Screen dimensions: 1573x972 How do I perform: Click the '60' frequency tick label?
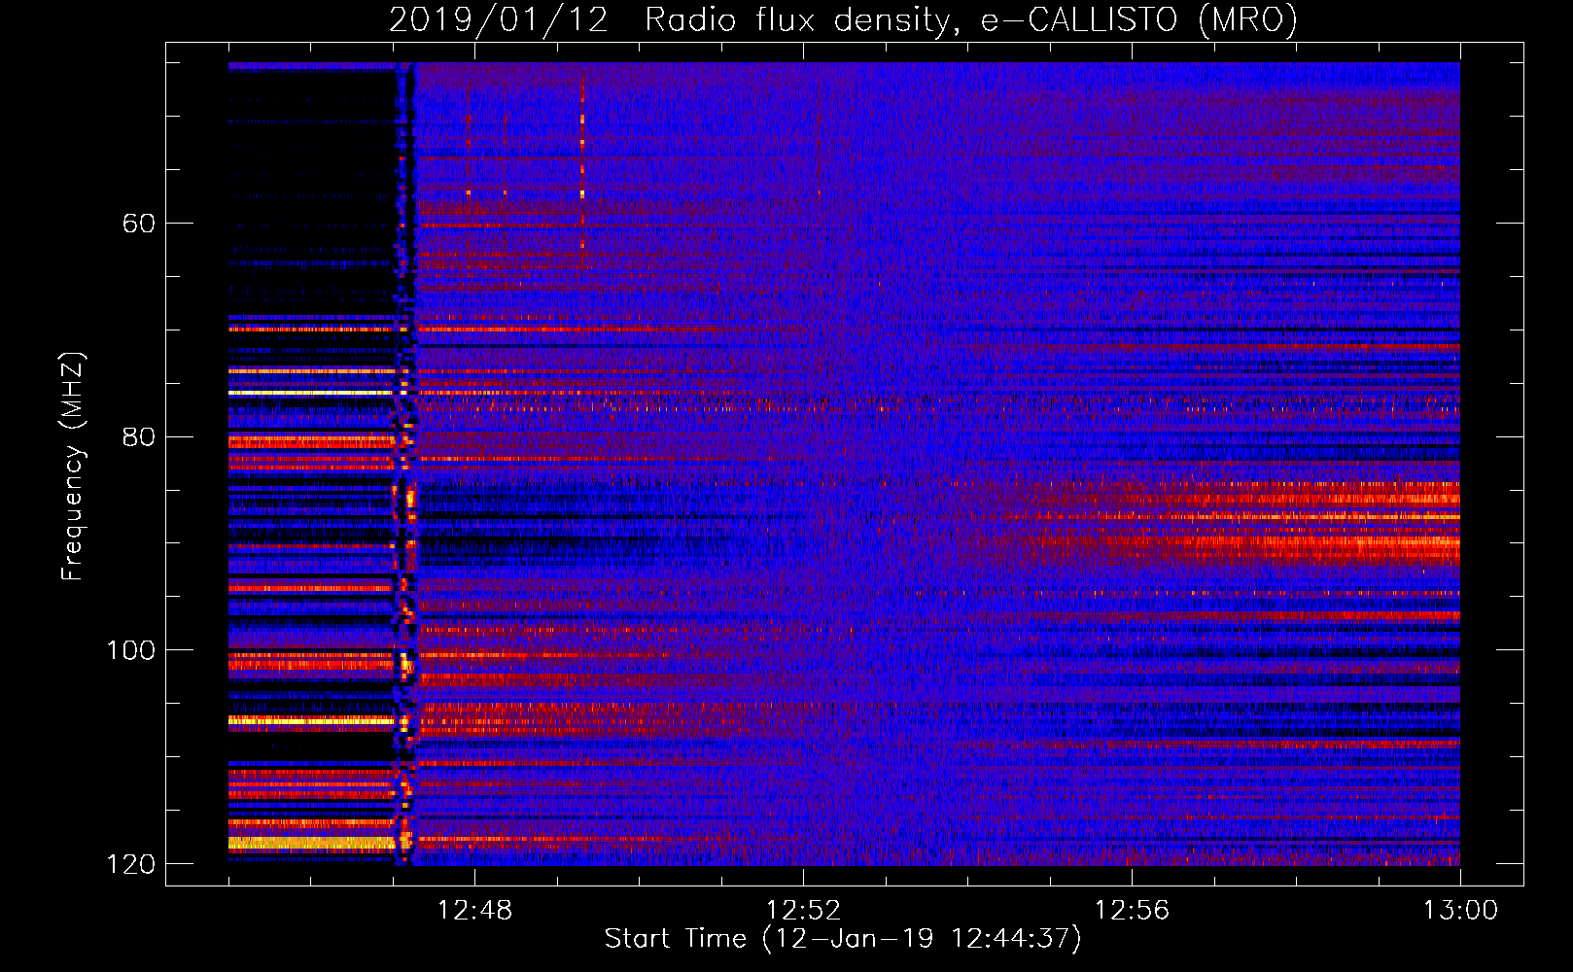[x=139, y=224]
